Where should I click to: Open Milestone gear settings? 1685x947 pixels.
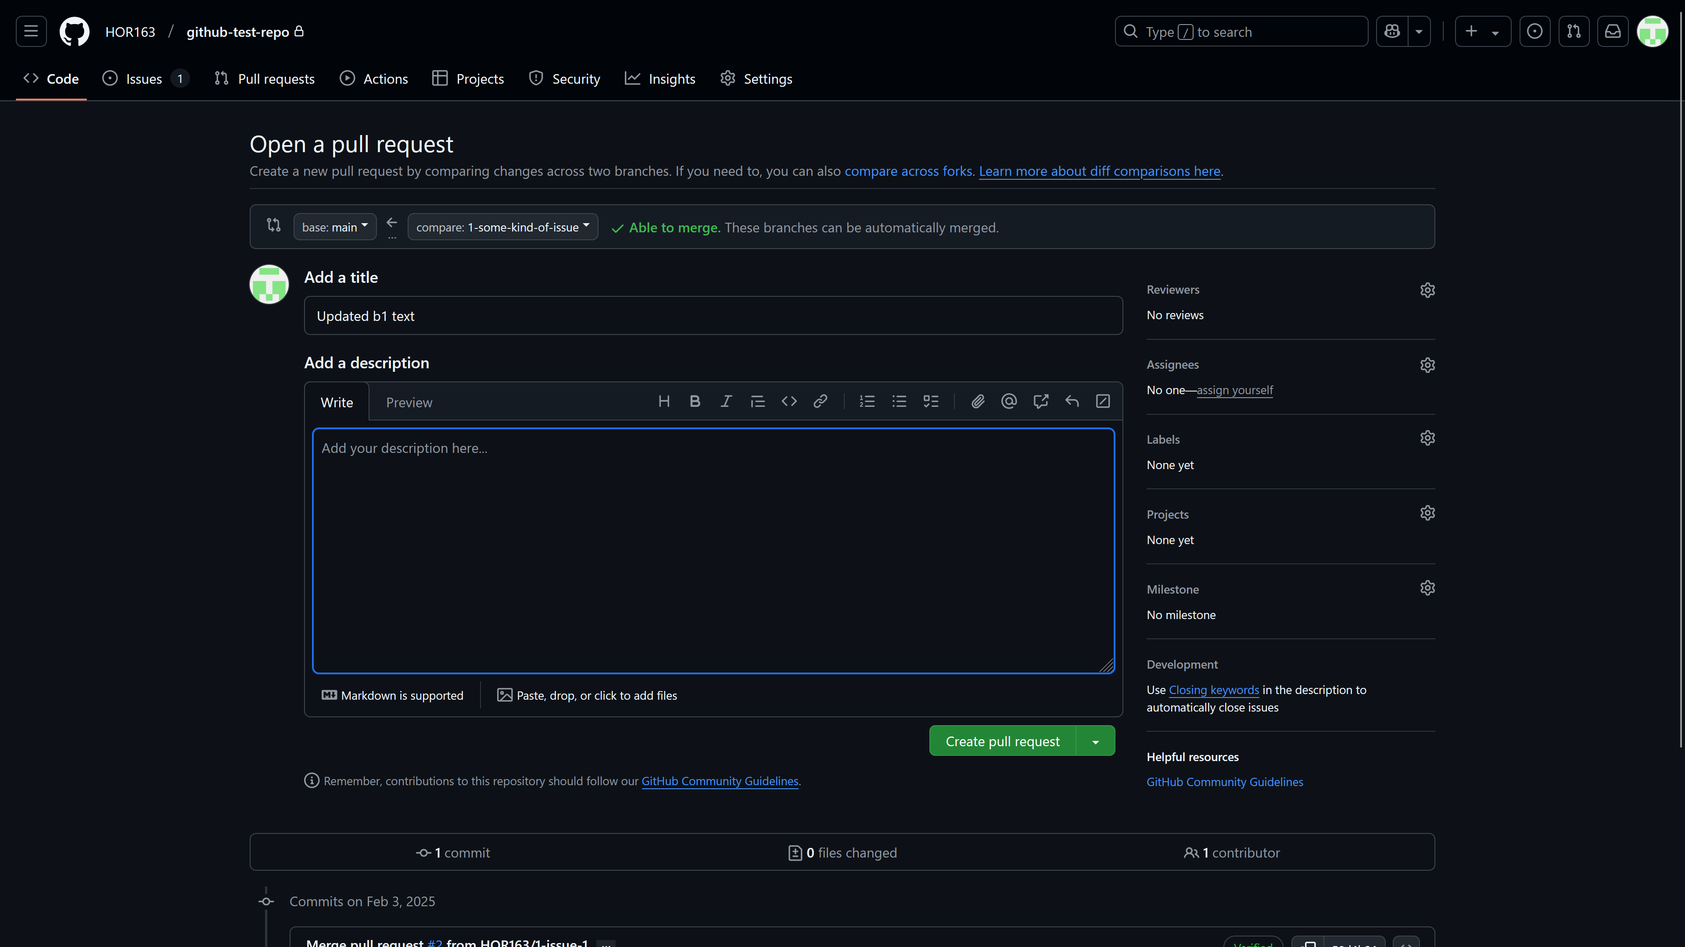click(x=1427, y=588)
